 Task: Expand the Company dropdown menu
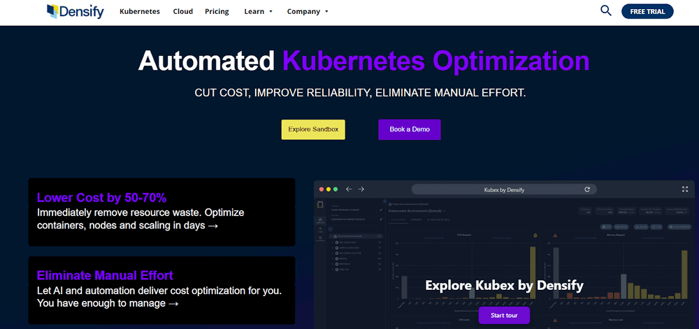tap(308, 12)
